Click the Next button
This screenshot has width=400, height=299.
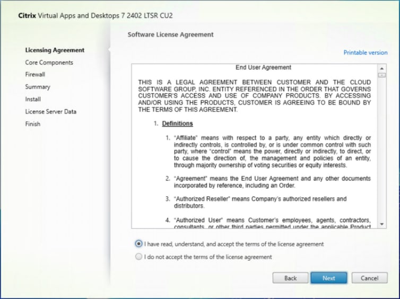(328, 278)
